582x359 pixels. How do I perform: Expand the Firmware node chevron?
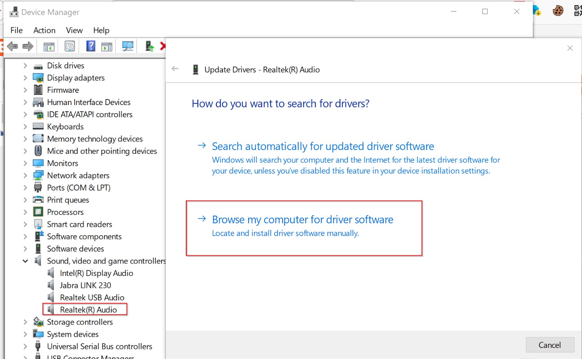point(25,90)
